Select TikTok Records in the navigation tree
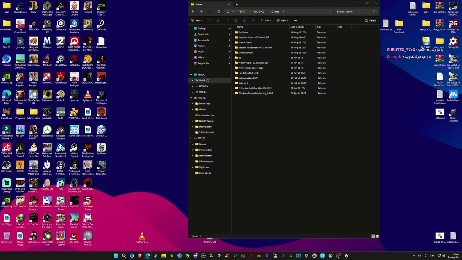 click(x=206, y=133)
